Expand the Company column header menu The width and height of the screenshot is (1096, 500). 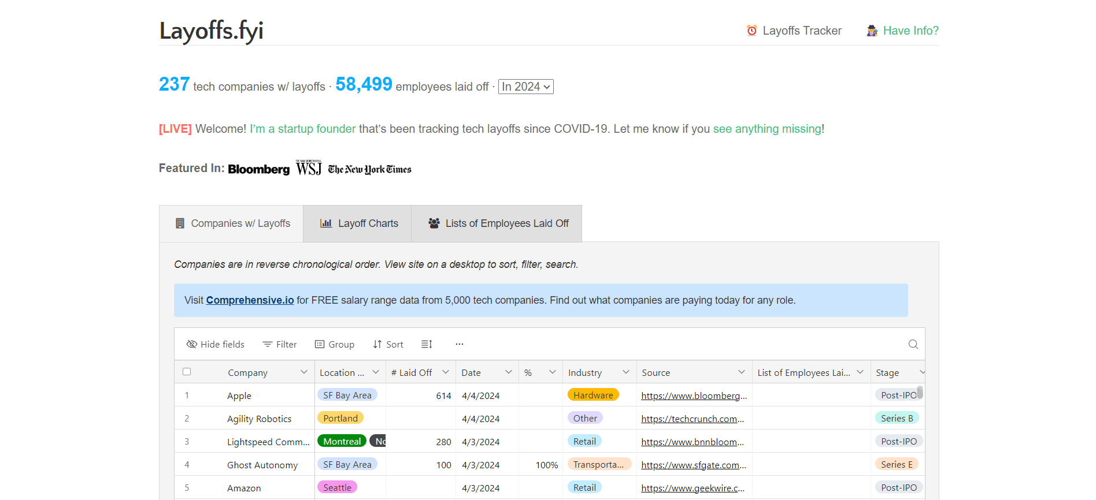(304, 372)
